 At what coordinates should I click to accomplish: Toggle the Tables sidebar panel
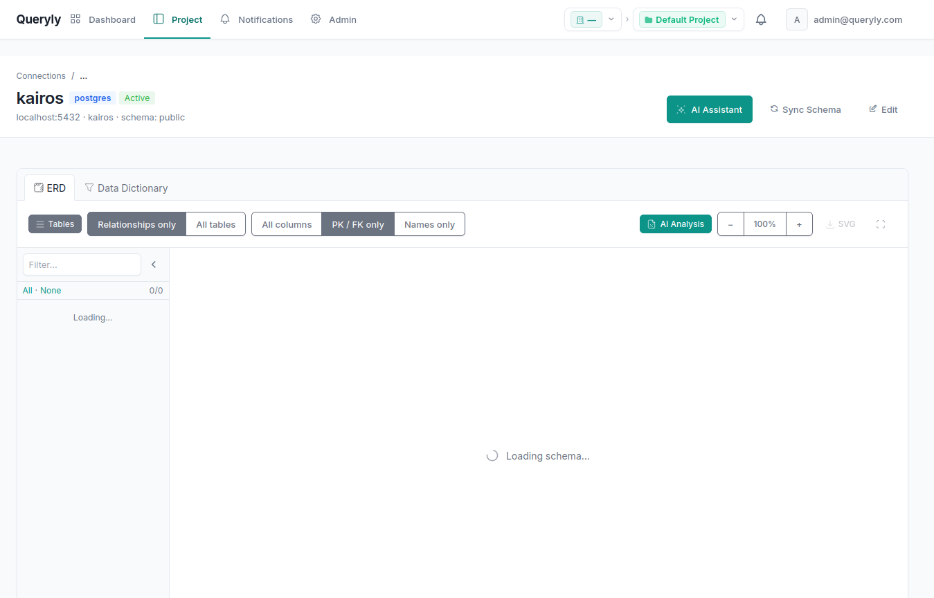[x=55, y=224]
